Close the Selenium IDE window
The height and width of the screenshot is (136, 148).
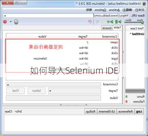point(7,3)
